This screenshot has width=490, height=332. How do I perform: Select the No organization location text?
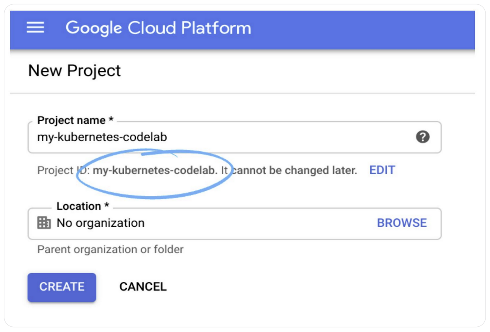[100, 223]
